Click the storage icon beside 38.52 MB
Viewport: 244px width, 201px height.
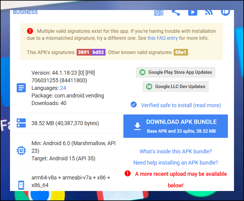coord(21,123)
